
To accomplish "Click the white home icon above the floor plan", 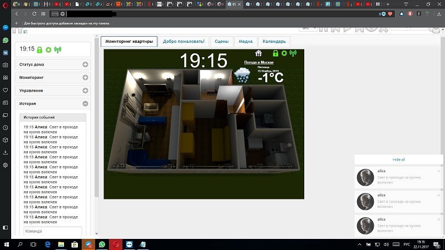I will pos(258,53).
